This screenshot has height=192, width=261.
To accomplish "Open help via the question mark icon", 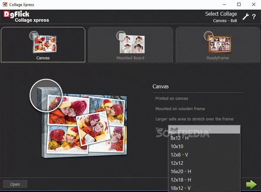I will tap(254, 17).
